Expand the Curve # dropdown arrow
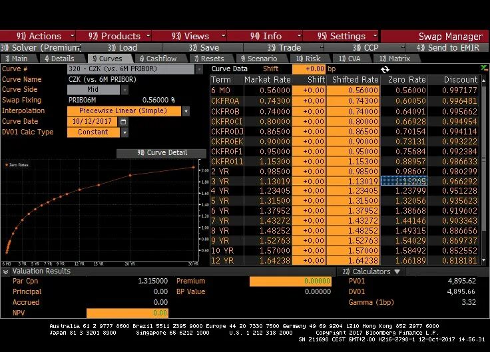Image resolution: width=490 pixels, height=352 pixels. click(x=199, y=69)
